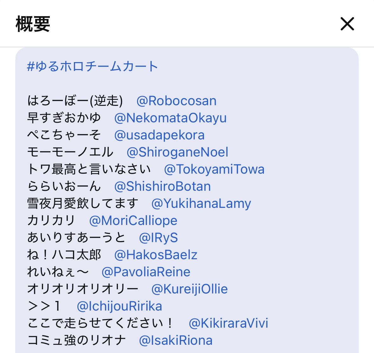Open the @Robocosan mention link
The width and height of the screenshot is (374, 353).
click(176, 101)
